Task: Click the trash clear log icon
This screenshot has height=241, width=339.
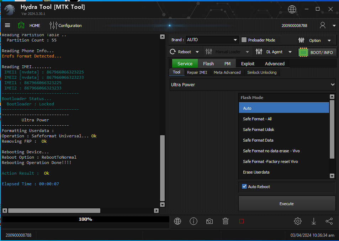Action: tap(226, 221)
